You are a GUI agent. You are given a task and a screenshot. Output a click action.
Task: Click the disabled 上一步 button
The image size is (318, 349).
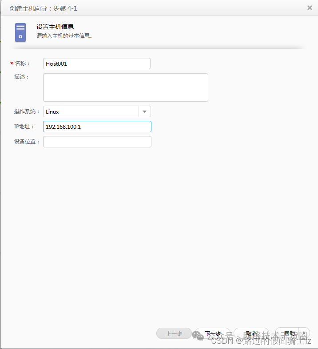pyautogui.click(x=174, y=333)
